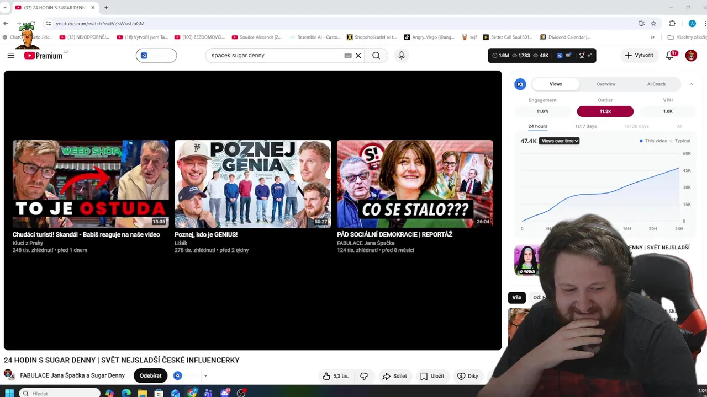Clear the search text with the X
Viewport: 707px width, 397px height.
358,55
